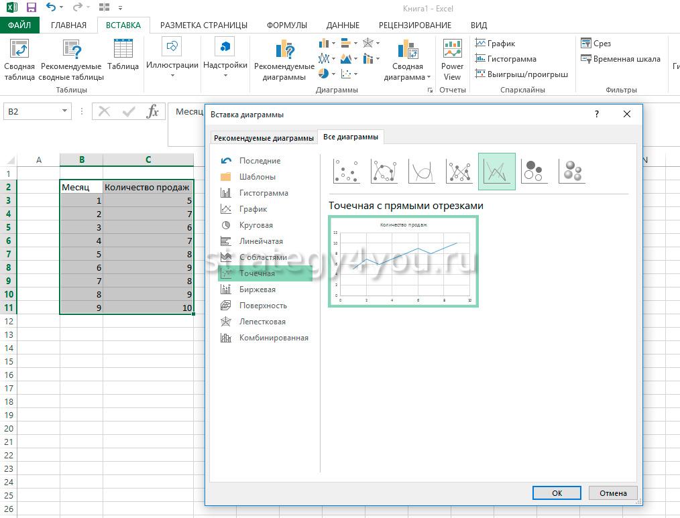
Task: Switch to the Рекомендуемые диаграммы tab
Action: pos(264,138)
